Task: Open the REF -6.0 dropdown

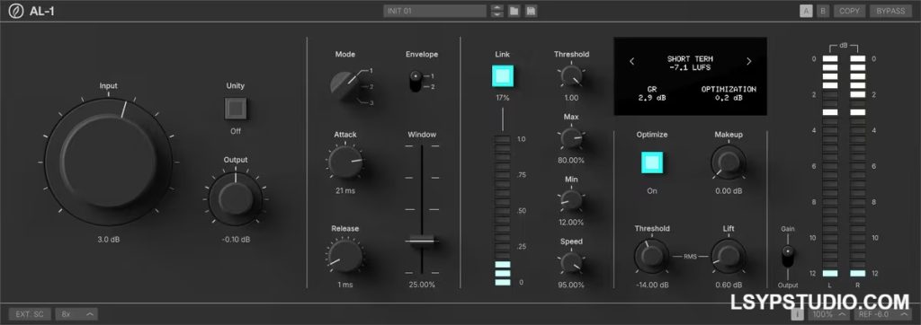Action: (x=884, y=314)
